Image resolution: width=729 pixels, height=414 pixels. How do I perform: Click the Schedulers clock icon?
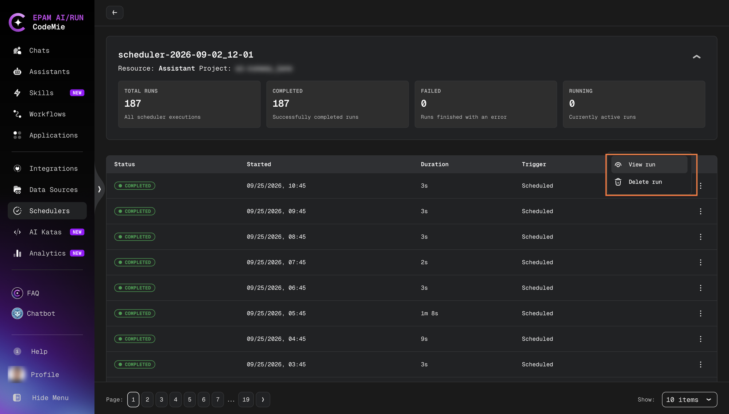coord(17,211)
